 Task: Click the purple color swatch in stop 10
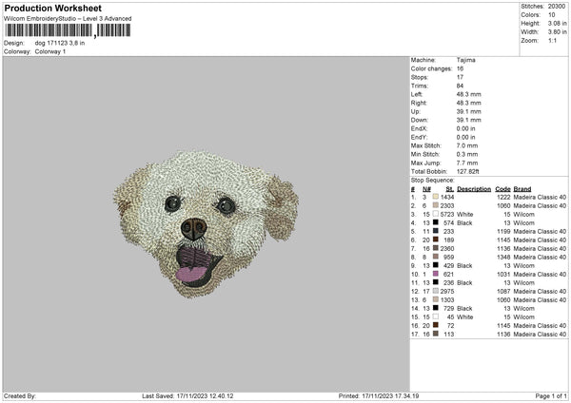(x=435, y=274)
